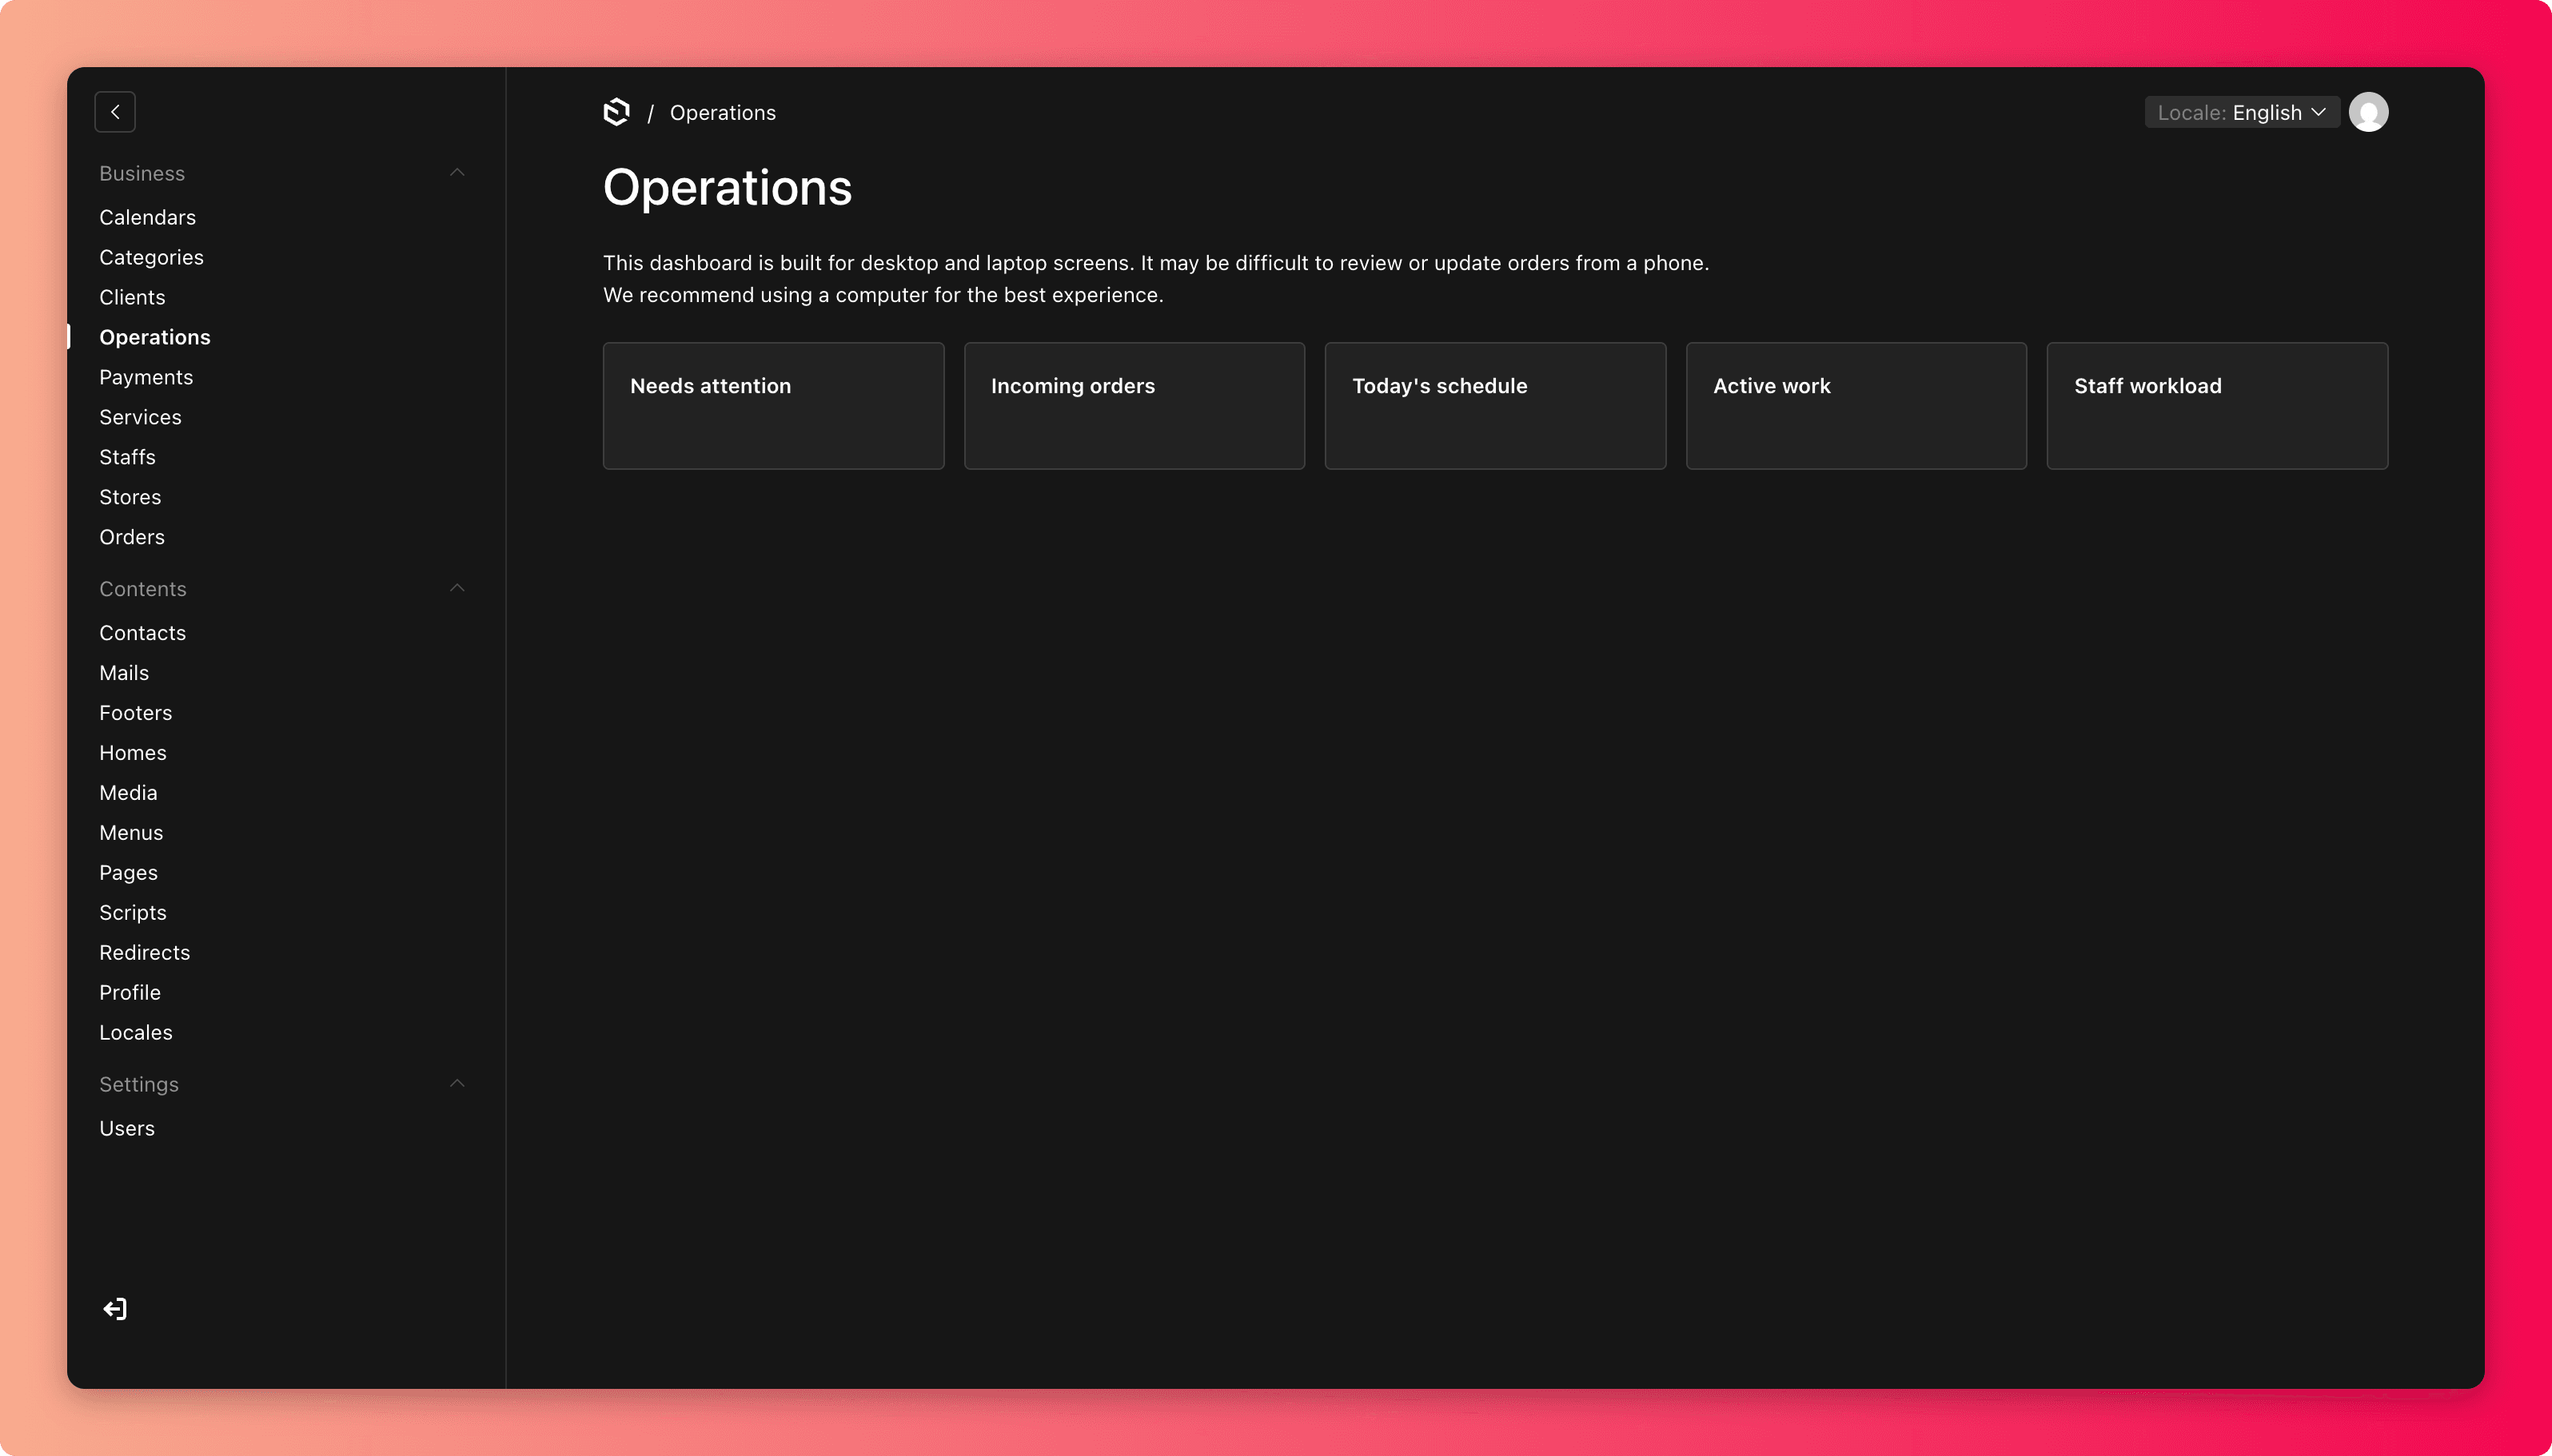Navigate to Homes
This screenshot has height=1456, width=2552.
(133, 753)
